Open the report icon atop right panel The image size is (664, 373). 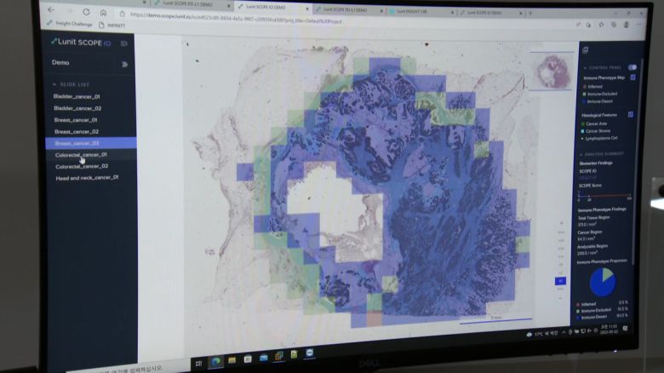pos(586,50)
